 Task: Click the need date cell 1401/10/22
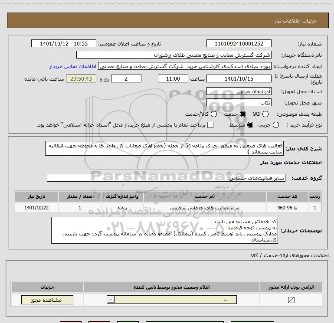point(36,208)
